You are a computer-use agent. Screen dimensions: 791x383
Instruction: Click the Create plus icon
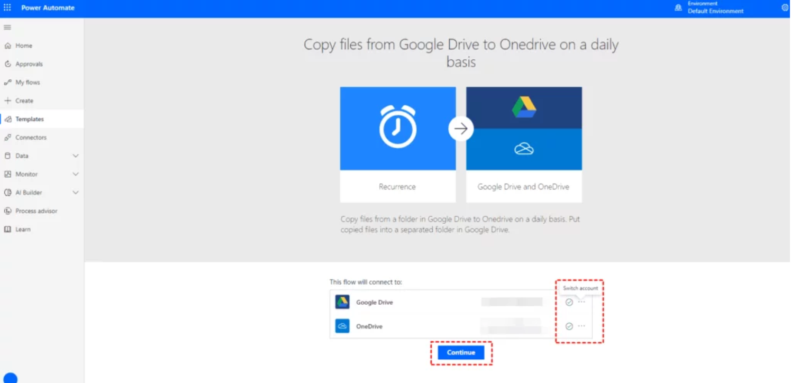(x=7, y=101)
